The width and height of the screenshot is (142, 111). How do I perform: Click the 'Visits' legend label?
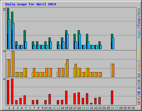coord(139,55)
